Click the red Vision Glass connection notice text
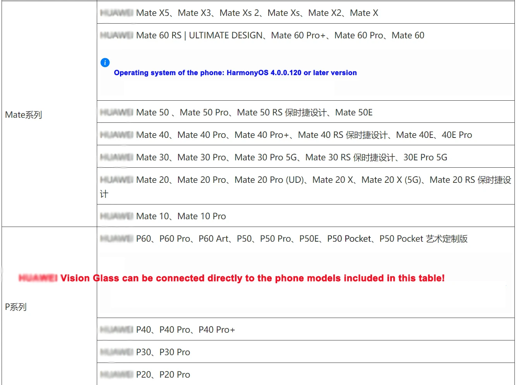The image size is (516, 385). click(x=231, y=278)
